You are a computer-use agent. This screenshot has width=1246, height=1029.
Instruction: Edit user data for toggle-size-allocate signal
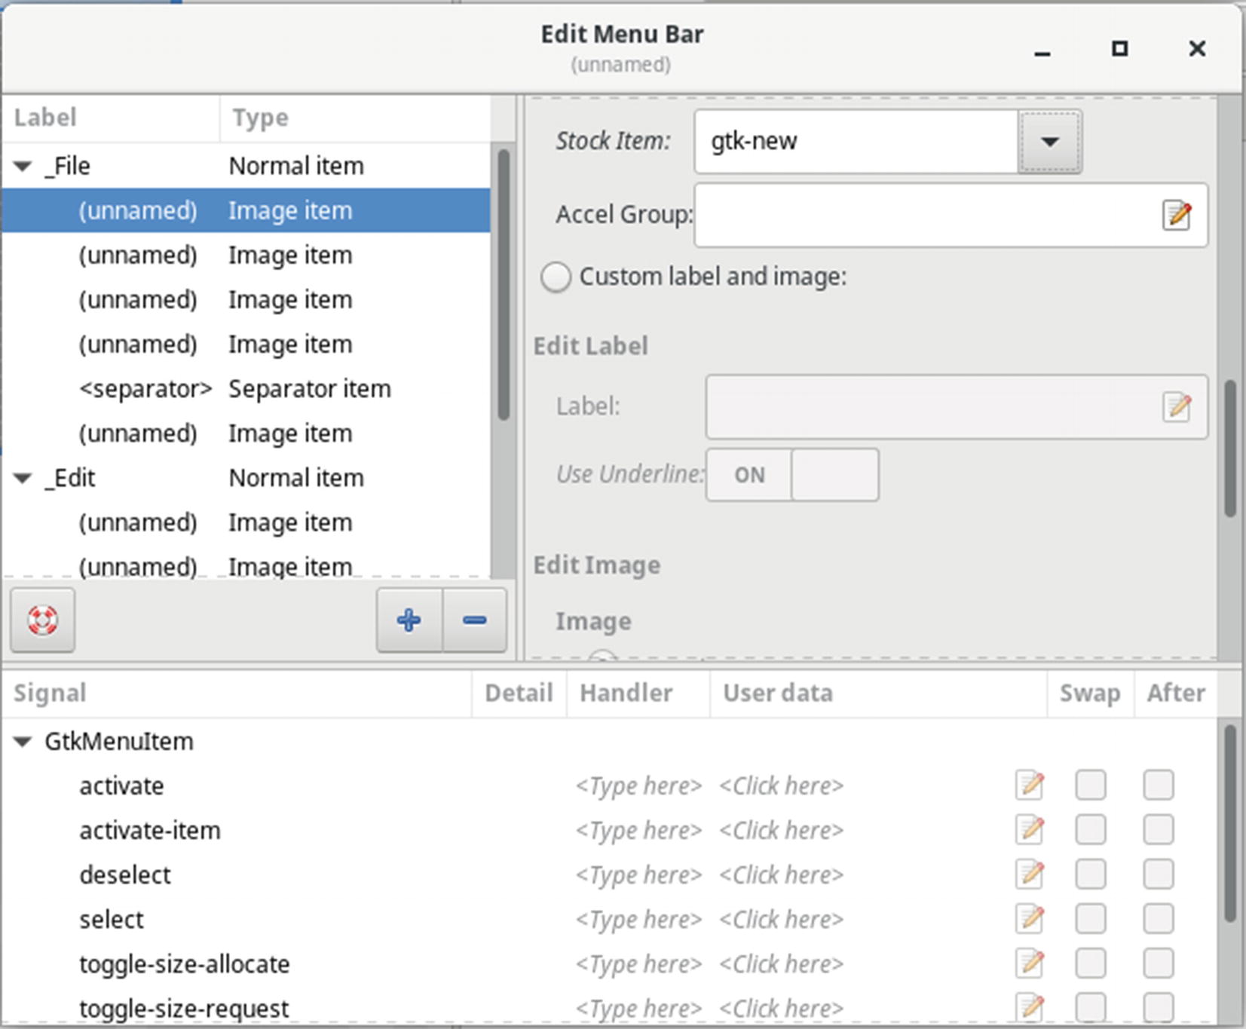(x=1030, y=963)
